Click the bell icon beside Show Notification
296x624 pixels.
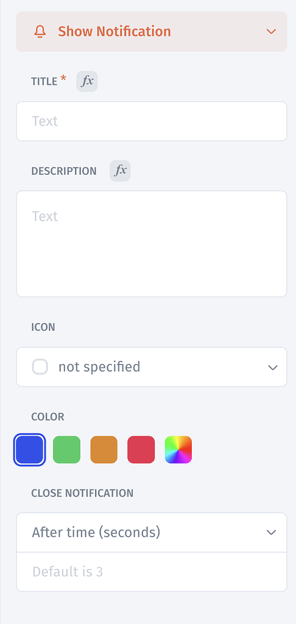40,32
